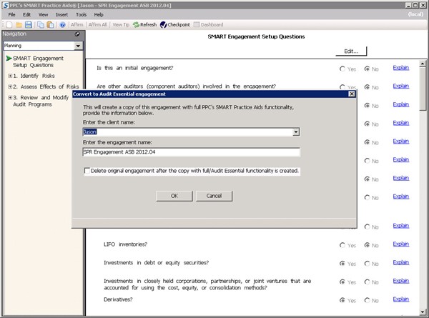Pin the Navigation panel with pushpin icon
This screenshot has height=318, width=429.
point(77,34)
